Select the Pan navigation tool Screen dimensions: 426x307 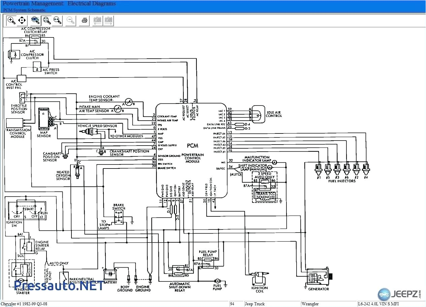[x=22, y=21]
